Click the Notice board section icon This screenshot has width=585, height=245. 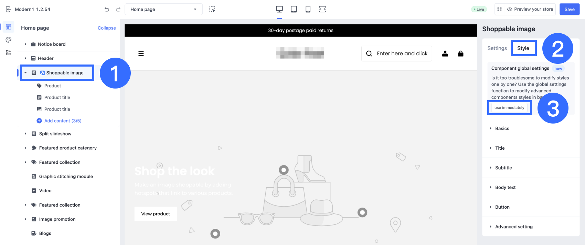(33, 44)
